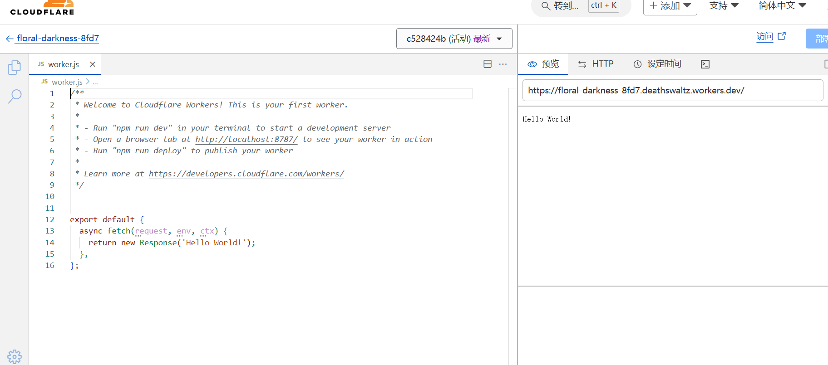828x365 pixels.
Task: Switch to the 设定时间 tab
Action: coord(657,64)
